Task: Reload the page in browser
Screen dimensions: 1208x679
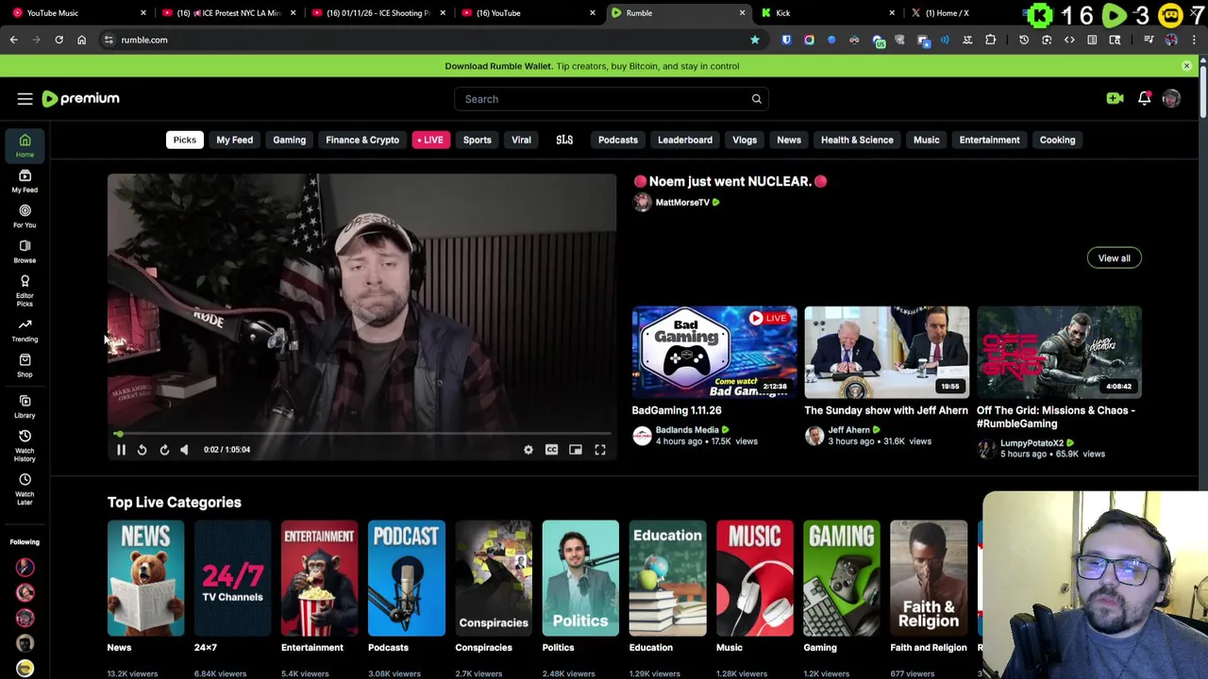Action: [59, 40]
